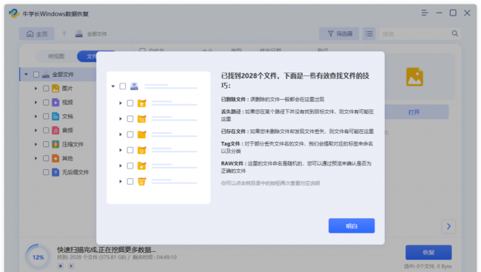Image resolution: width=481 pixels, height=272 pixels.
Task: Resume scan with the play button
Action: pos(71,266)
